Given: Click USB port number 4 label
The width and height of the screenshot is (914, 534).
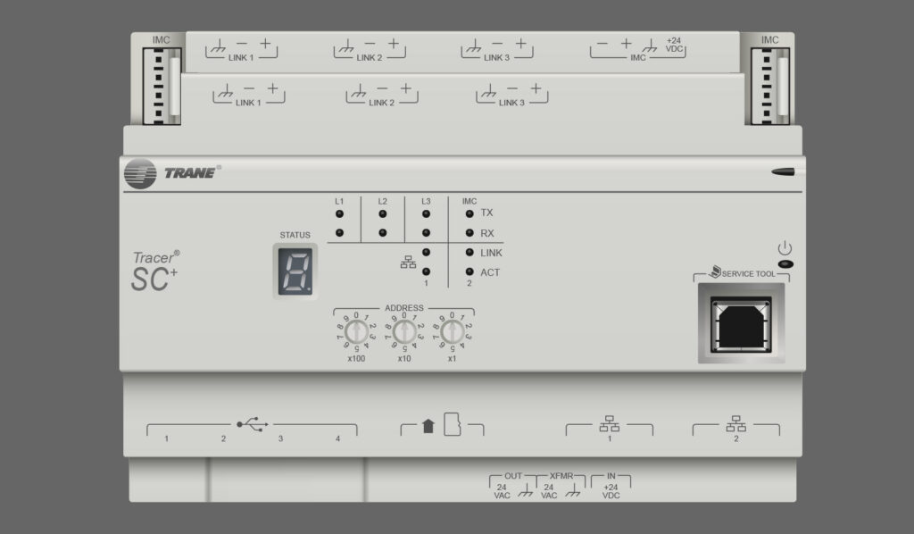Looking at the screenshot, I should tap(337, 438).
